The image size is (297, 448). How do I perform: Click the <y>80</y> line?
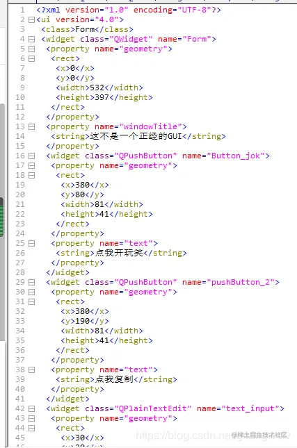point(82,194)
